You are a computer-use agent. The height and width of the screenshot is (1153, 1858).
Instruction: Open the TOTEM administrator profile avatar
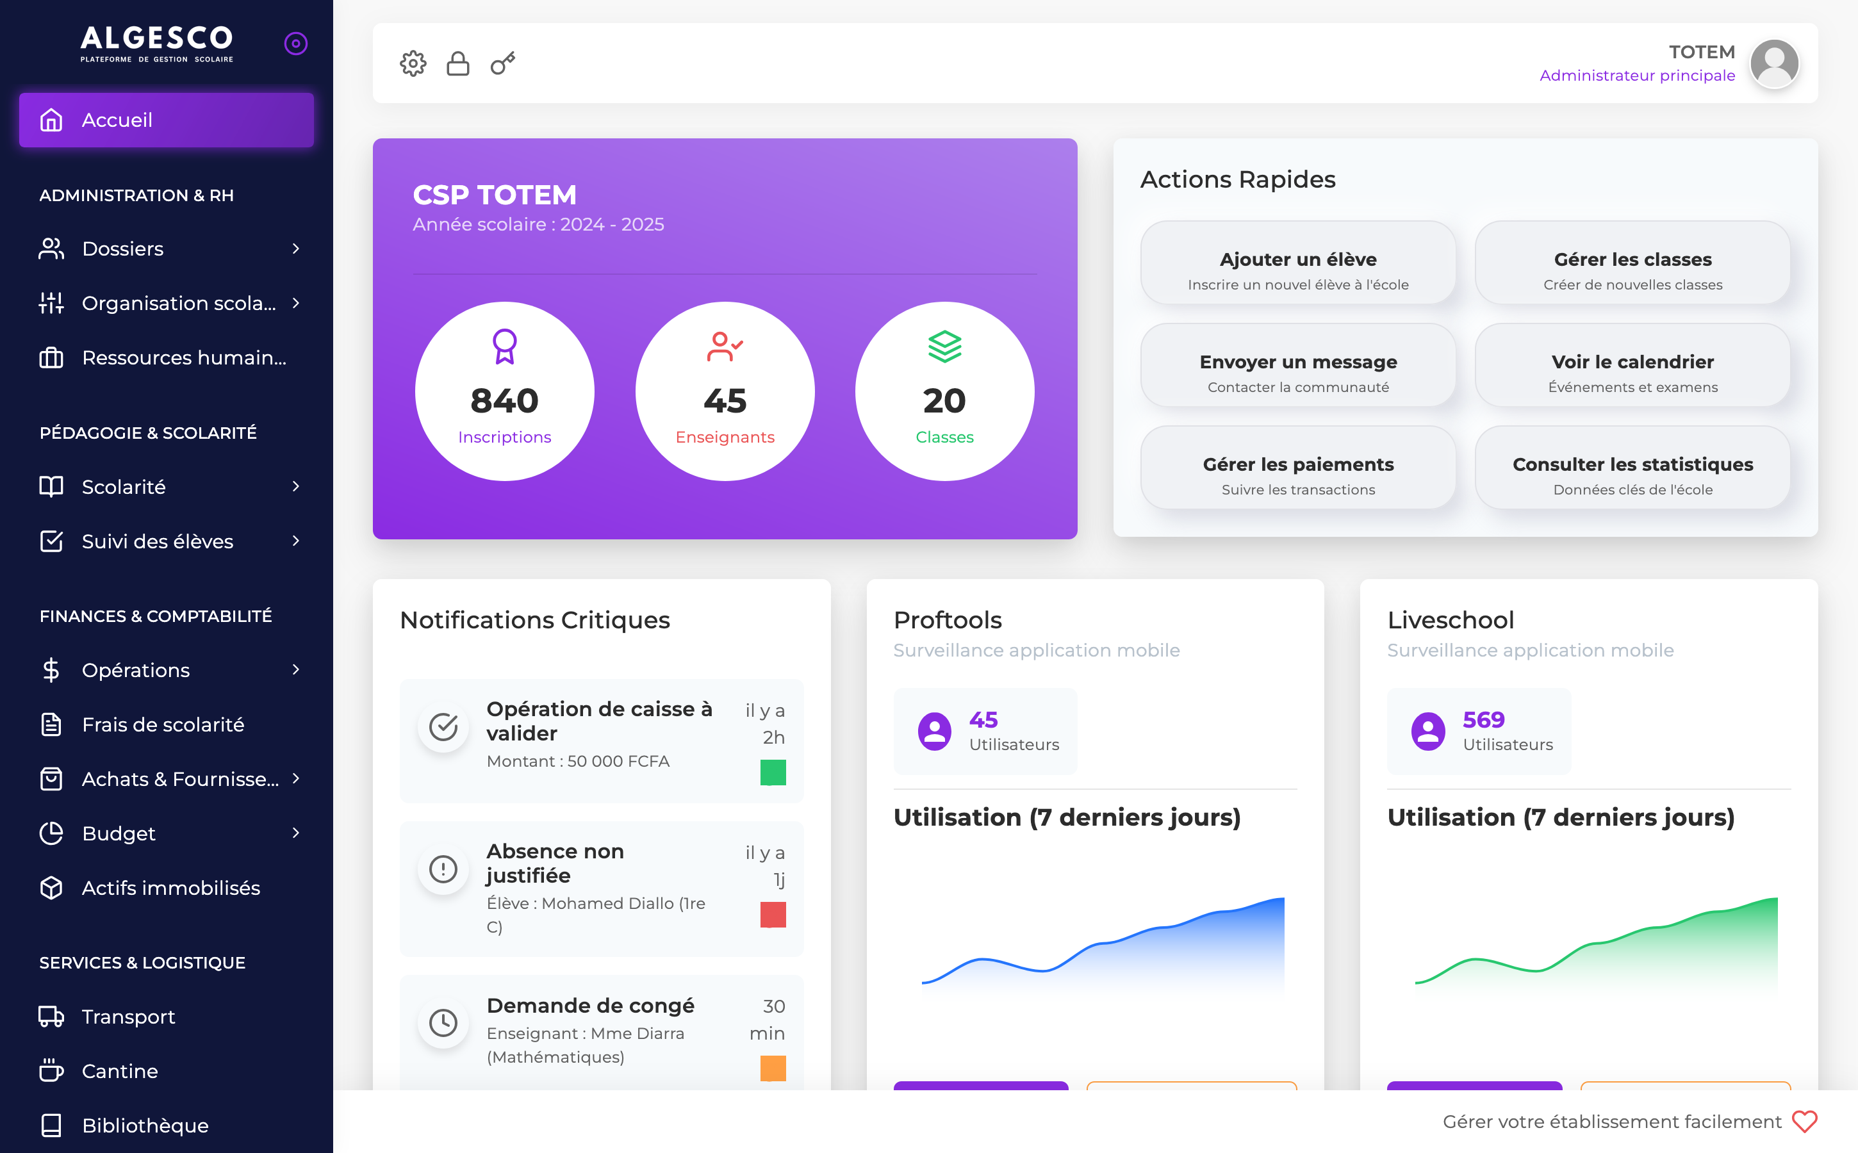[x=1774, y=63]
